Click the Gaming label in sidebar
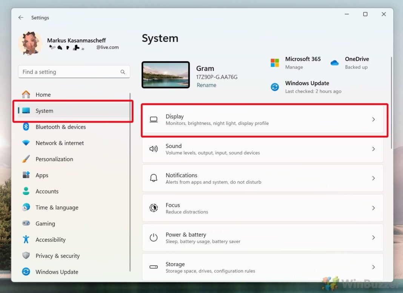 (x=45, y=223)
